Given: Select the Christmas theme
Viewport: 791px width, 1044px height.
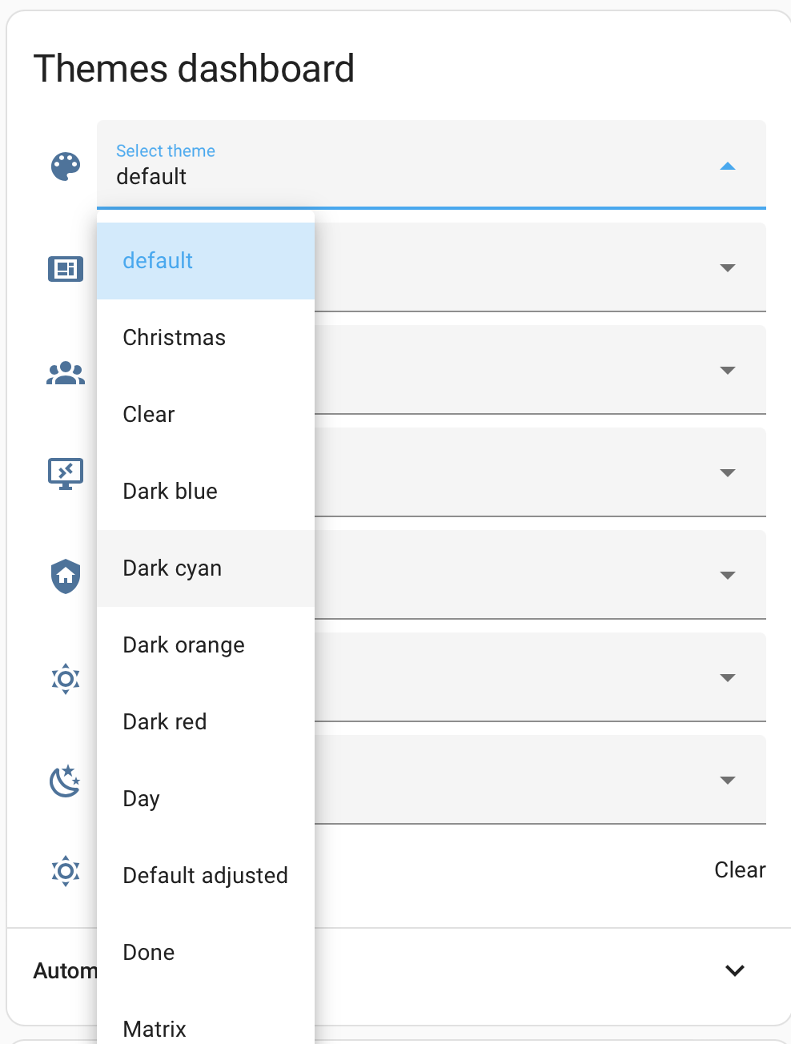Looking at the screenshot, I should [174, 337].
